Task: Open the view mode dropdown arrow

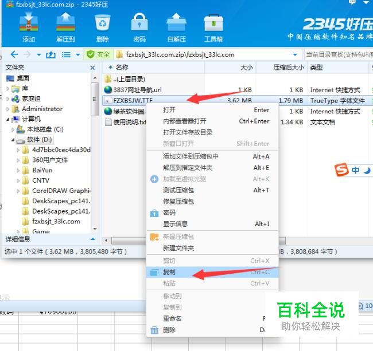Action: [78, 55]
